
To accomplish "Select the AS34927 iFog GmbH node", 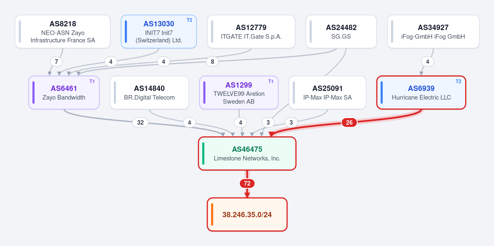I will 433,31.
